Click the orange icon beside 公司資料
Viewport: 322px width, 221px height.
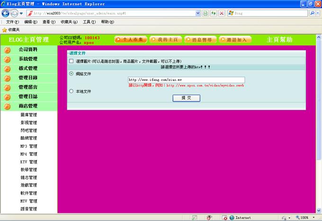[7, 50]
